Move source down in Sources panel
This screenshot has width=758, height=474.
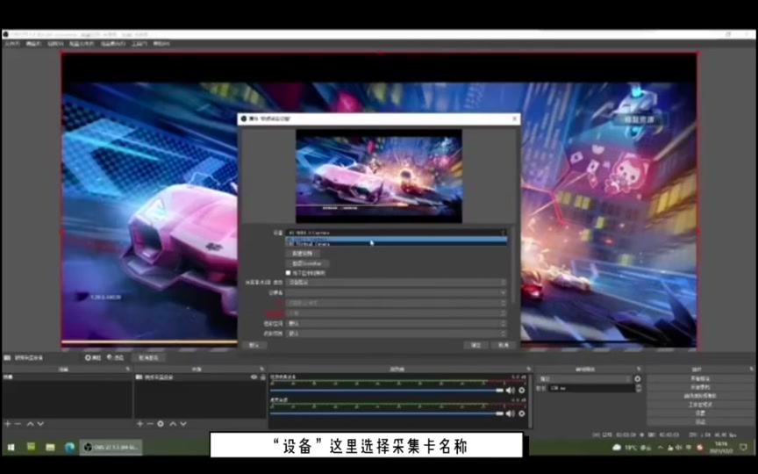coord(183,424)
